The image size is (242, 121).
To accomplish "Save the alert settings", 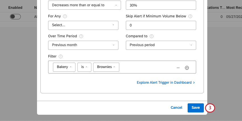I will tap(196, 108).
